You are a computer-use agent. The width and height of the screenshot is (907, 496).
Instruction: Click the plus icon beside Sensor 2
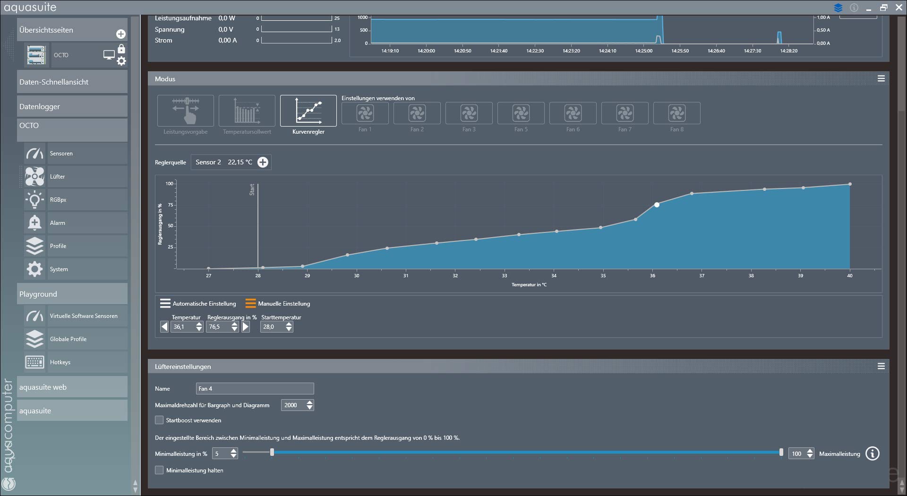click(x=263, y=162)
